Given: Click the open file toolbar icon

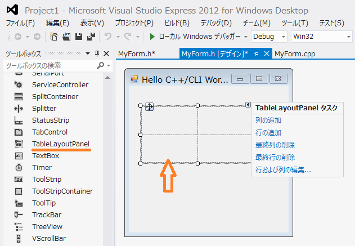Looking at the screenshot, I should 66,37.
